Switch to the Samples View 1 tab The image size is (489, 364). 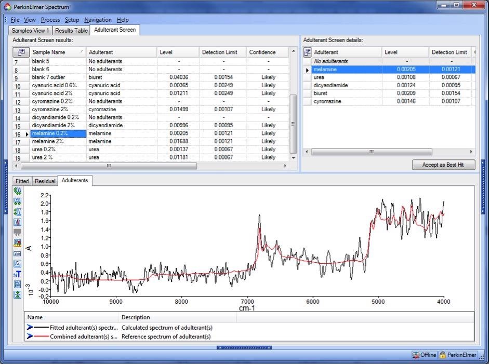point(30,30)
